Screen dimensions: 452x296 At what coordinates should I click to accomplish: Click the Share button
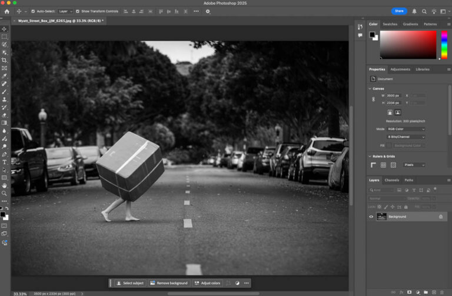tap(399, 11)
